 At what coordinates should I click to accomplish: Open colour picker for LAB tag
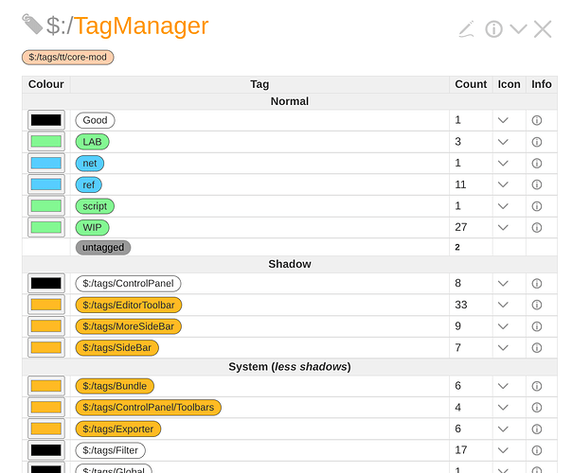46,141
